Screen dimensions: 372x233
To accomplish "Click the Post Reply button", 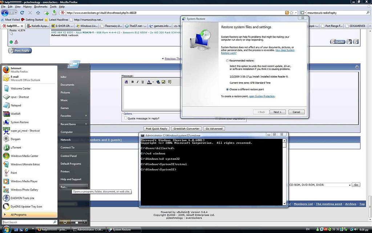I will pyautogui.click(x=20, y=50).
